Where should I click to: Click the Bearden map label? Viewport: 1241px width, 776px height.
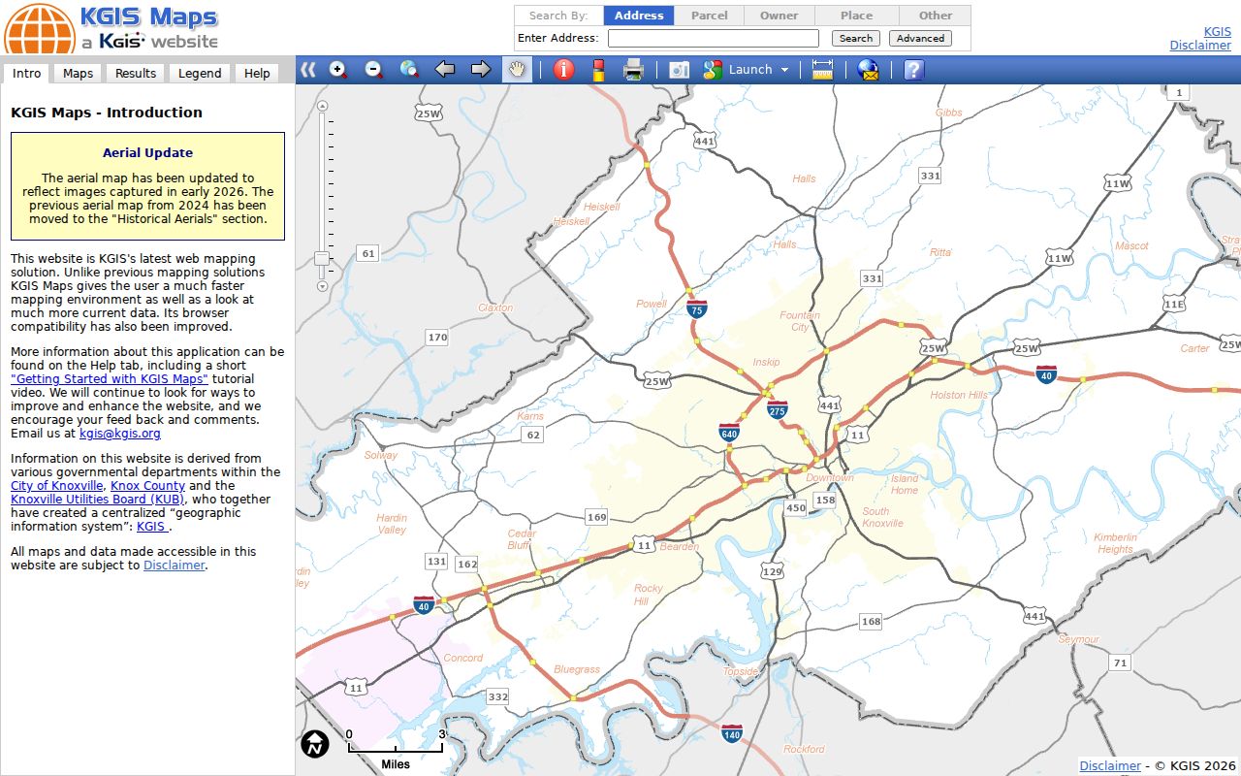coord(680,547)
